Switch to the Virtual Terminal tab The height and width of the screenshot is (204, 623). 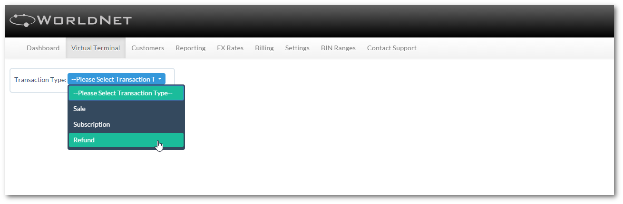(96, 48)
